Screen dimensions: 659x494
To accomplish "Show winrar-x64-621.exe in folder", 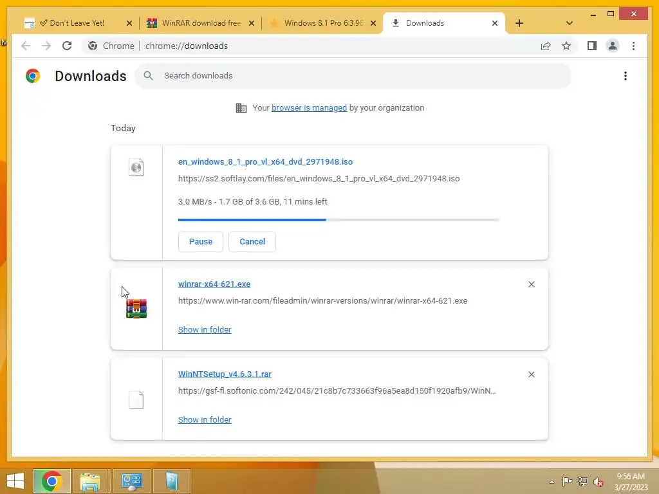I will tap(205, 330).
